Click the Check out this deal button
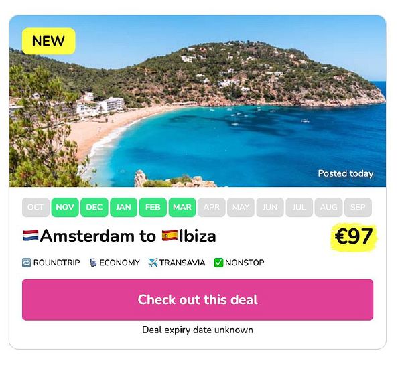This screenshot has width=402, height=365. click(x=198, y=299)
